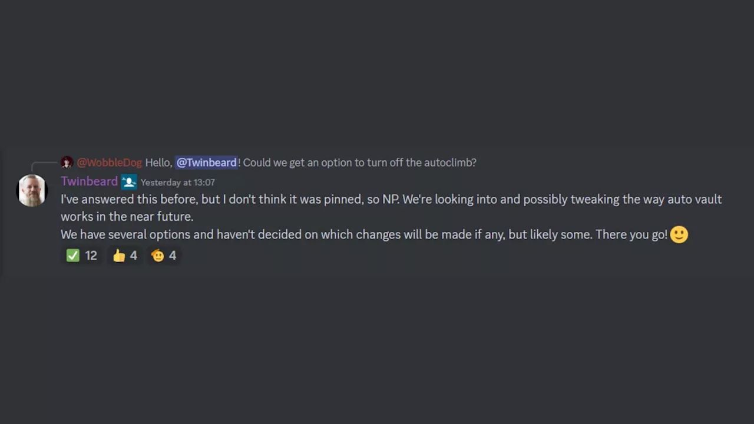The width and height of the screenshot is (754, 424).
Task: Click WobbleDog's small avatar in the reply
Action: click(x=67, y=163)
